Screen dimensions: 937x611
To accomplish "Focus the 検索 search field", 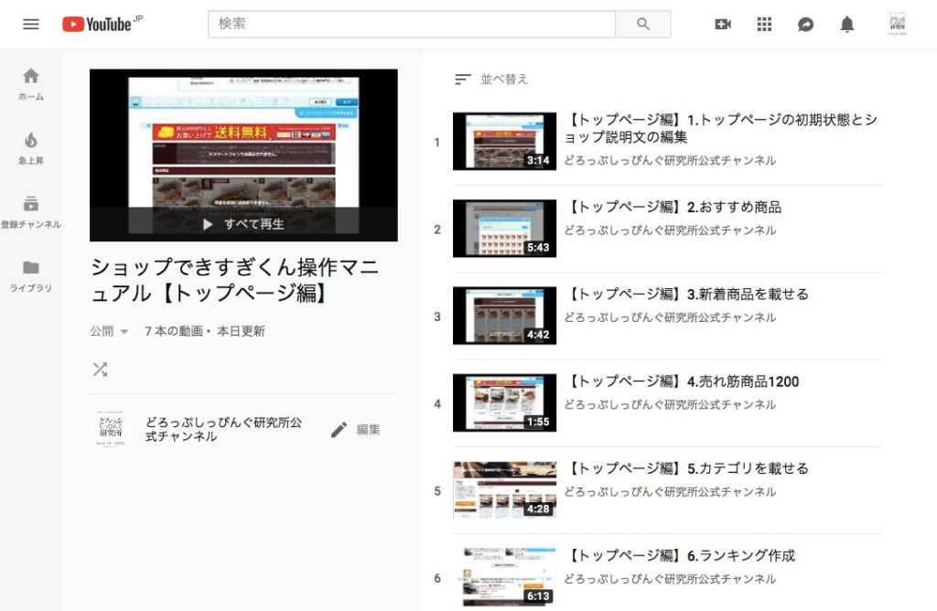I will point(412,24).
